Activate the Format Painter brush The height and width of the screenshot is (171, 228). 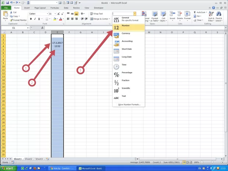tap(11, 20)
